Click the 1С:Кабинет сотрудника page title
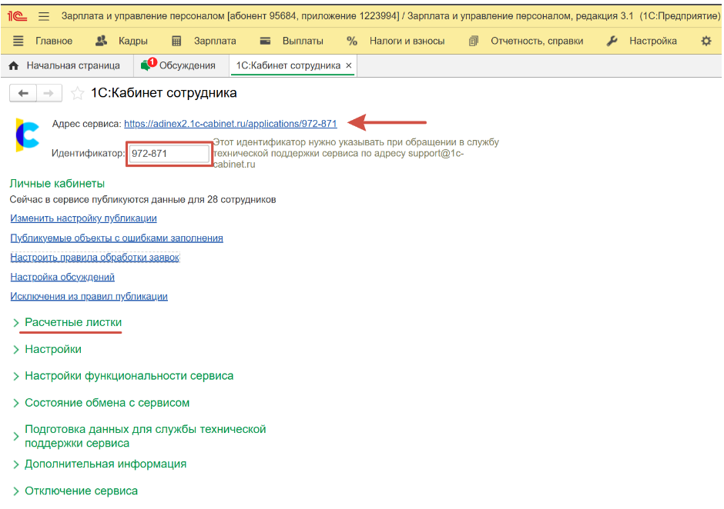Viewport: 724px width, 509px height. (x=164, y=93)
